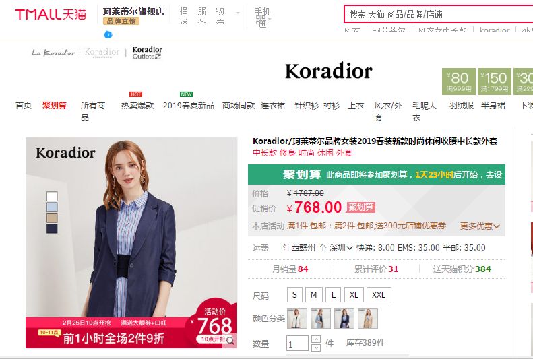Click the magnifier zoom icon on product image
This screenshot has height=359, width=533.
(230, 340)
